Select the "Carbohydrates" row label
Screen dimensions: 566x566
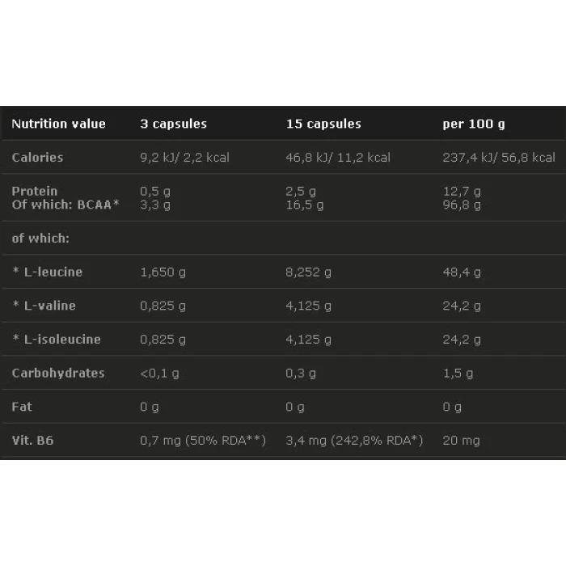click(x=58, y=373)
